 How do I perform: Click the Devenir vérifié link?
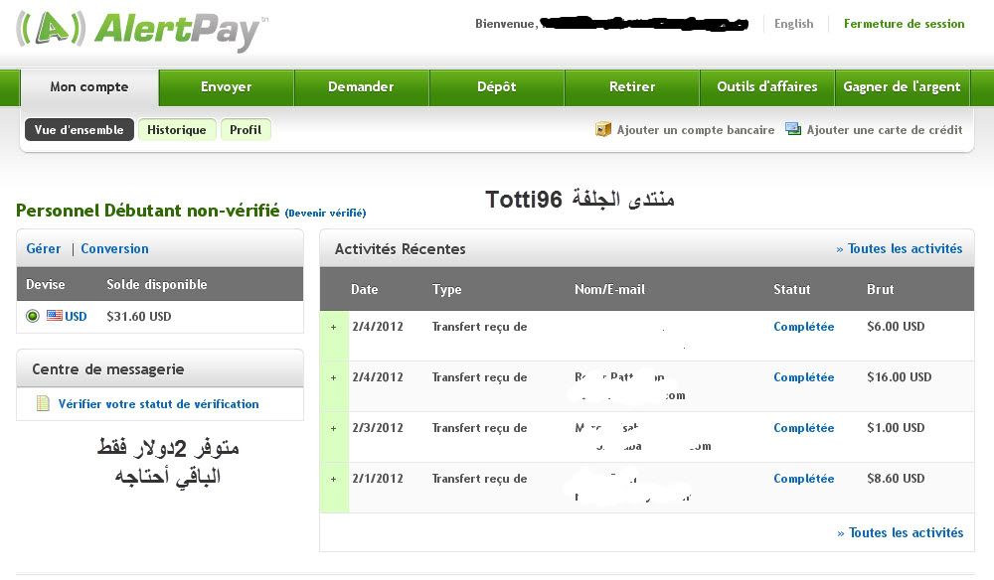pyautogui.click(x=325, y=214)
